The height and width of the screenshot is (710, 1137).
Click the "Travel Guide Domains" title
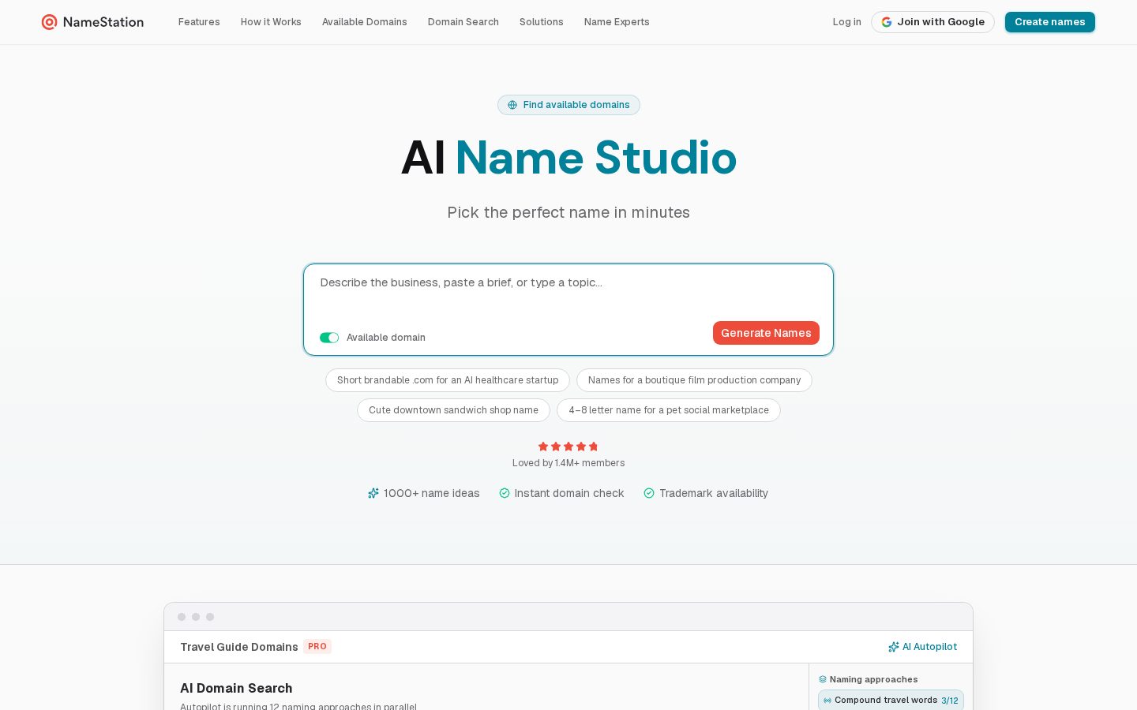pos(239,647)
